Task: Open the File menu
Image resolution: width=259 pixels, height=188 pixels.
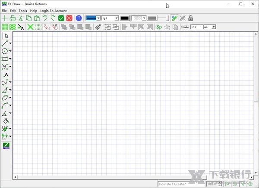Action: point(4,11)
